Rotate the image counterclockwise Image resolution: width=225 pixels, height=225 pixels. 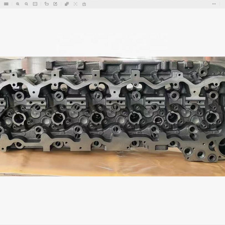click(x=47, y=4)
